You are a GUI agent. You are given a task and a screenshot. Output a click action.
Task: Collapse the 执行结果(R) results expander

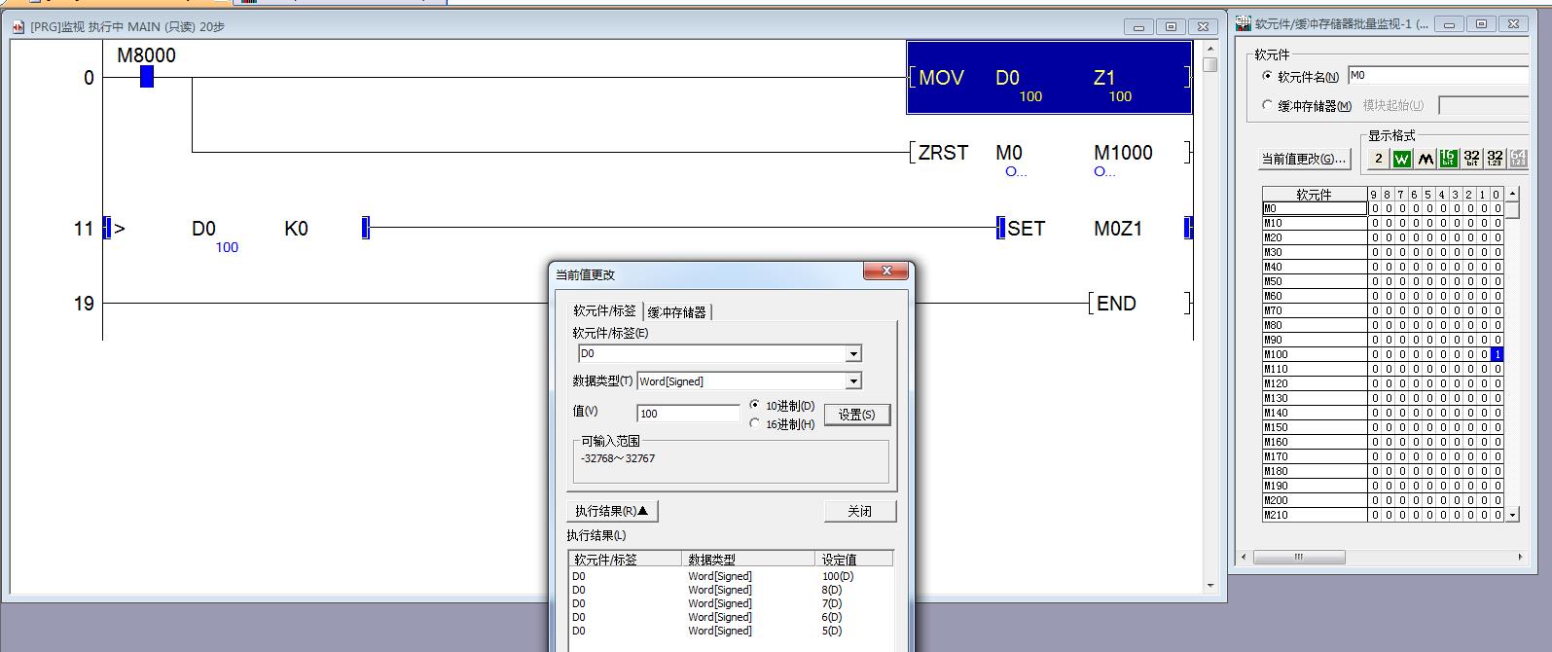(612, 511)
